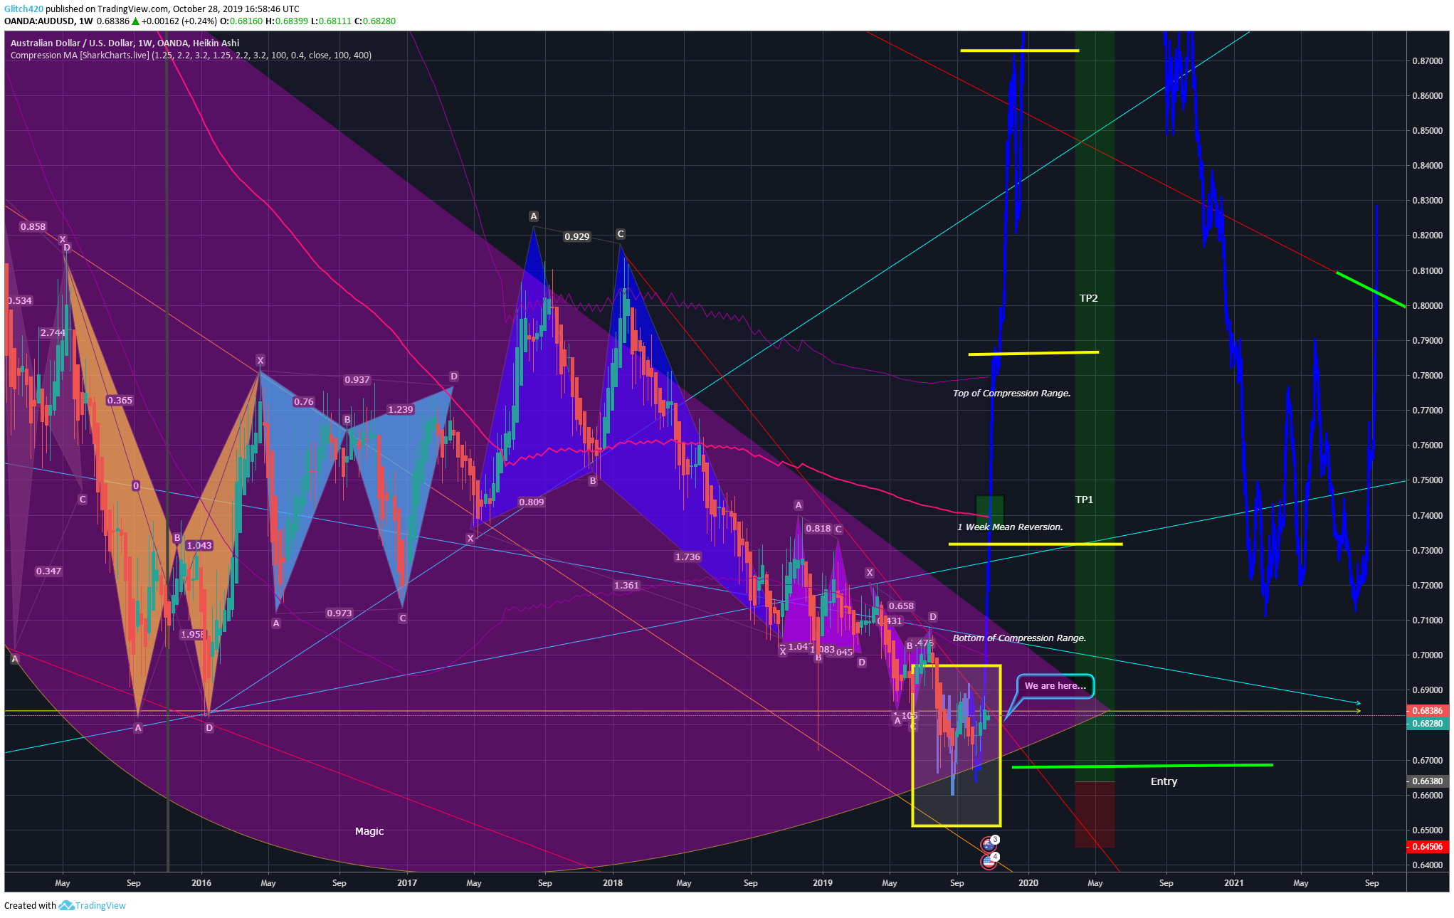Viewport: 1454px width, 918px height.
Task: Click the 2016 label on the time axis
Action: click(201, 883)
